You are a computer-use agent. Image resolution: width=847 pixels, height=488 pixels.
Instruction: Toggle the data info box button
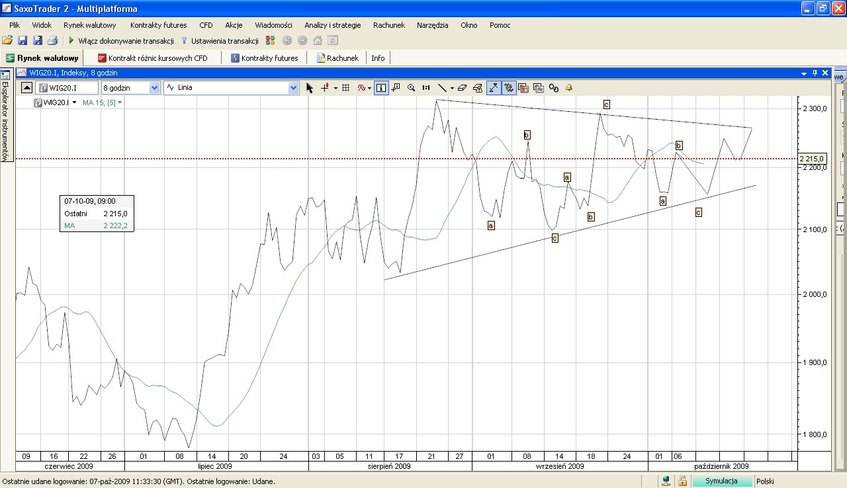coord(380,88)
